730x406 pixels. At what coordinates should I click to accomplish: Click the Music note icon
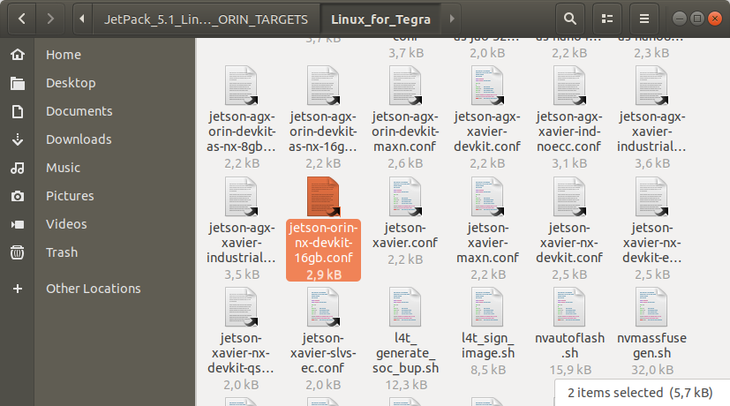18,168
